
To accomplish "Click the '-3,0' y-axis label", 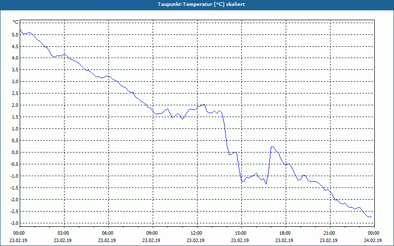I will point(14,223).
